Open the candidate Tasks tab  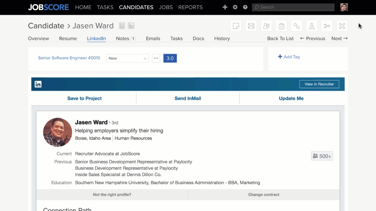point(176,39)
